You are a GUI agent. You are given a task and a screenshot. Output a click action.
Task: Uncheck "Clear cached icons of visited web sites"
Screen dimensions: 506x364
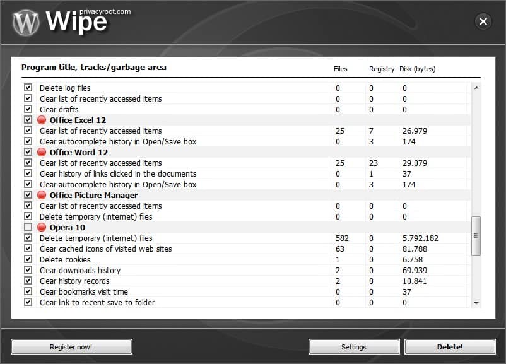coord(28,249)
